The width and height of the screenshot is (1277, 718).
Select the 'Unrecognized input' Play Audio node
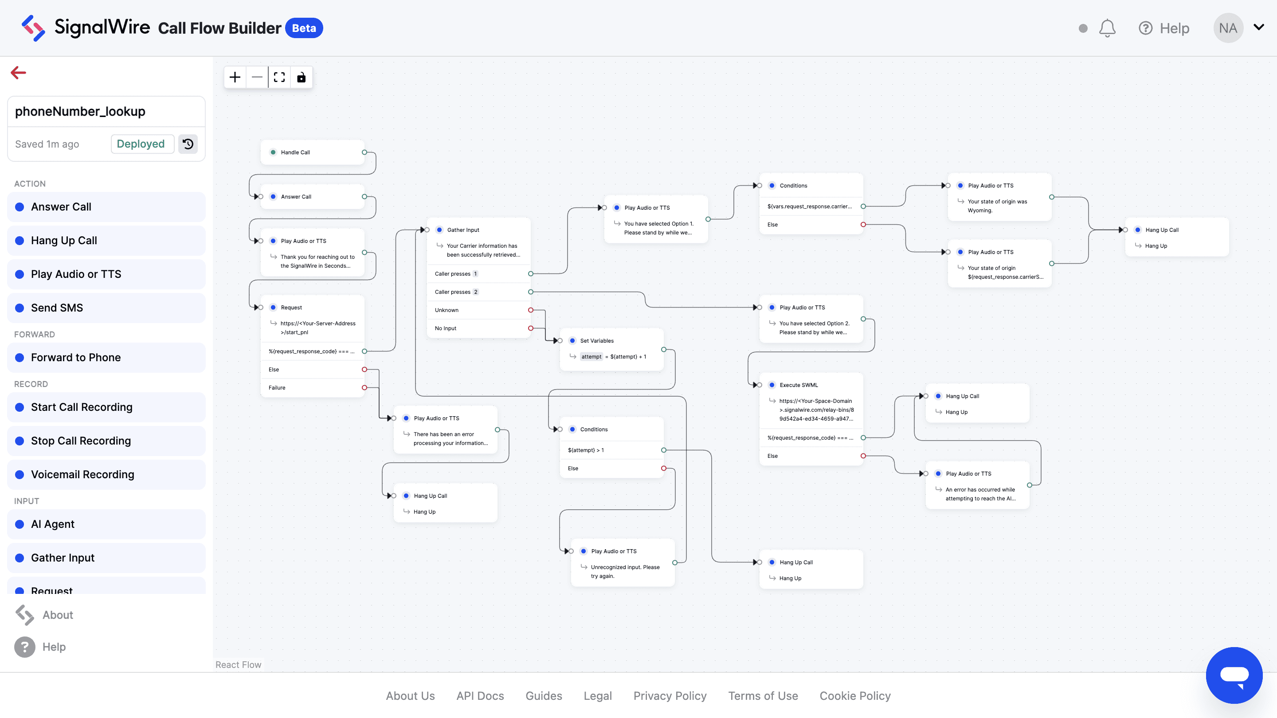coord(623,563)
